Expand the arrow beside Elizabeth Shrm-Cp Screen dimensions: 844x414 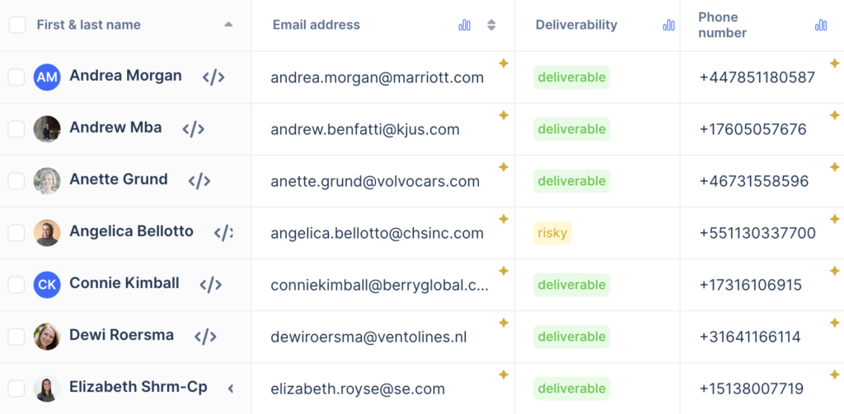coord(231,388)
